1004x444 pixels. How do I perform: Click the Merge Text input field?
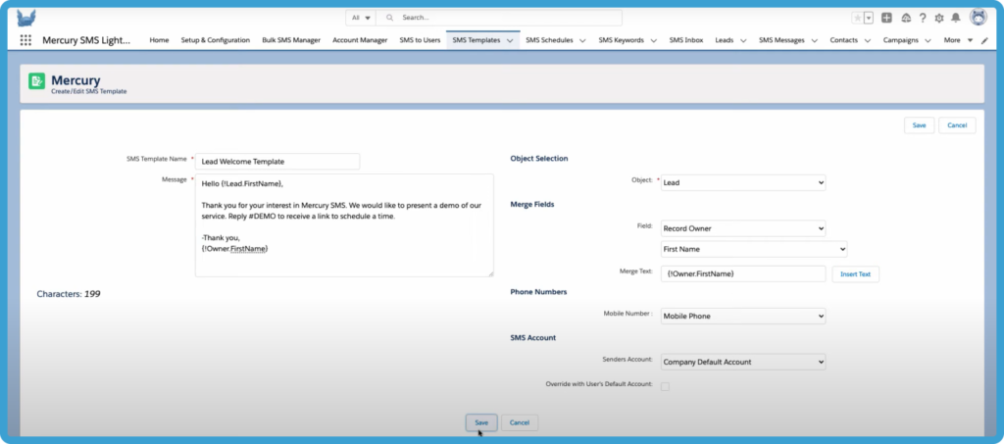click(x=743, y=273)
